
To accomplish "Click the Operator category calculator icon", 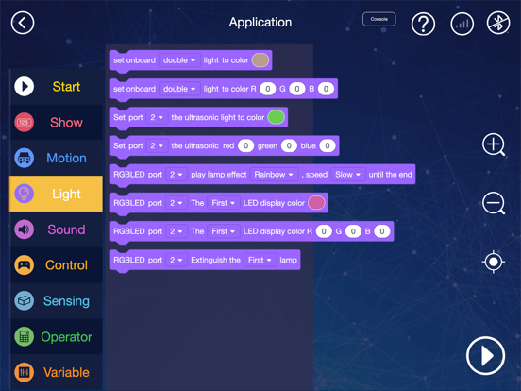I will [x=24, y=336].
